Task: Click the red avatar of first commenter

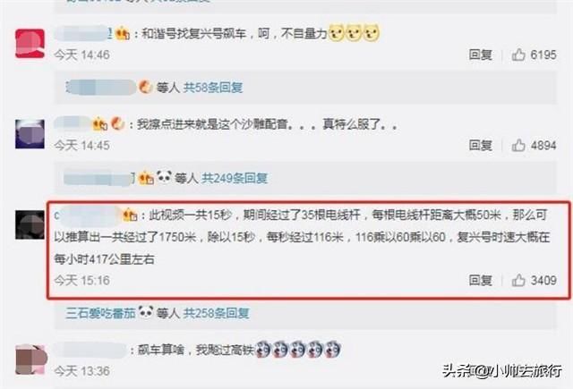Action: (x=30, y=44)
